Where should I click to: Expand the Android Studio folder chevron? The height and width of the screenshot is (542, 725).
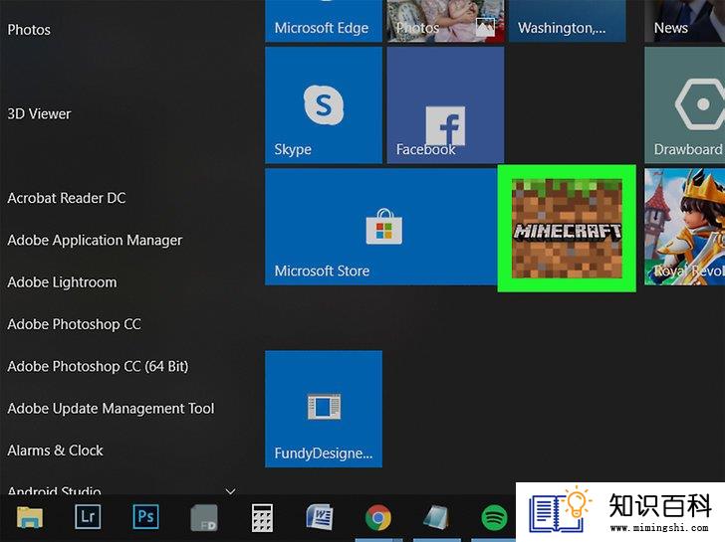tap(230, 491)
